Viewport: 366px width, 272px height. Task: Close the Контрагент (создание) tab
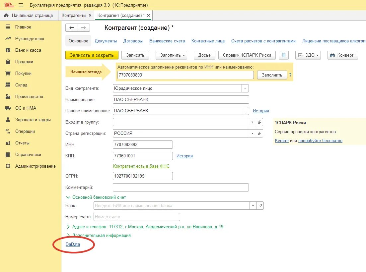[x=148, y=16]
